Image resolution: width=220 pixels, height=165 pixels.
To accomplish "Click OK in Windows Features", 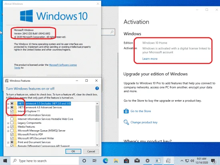I will pos(73,151).
